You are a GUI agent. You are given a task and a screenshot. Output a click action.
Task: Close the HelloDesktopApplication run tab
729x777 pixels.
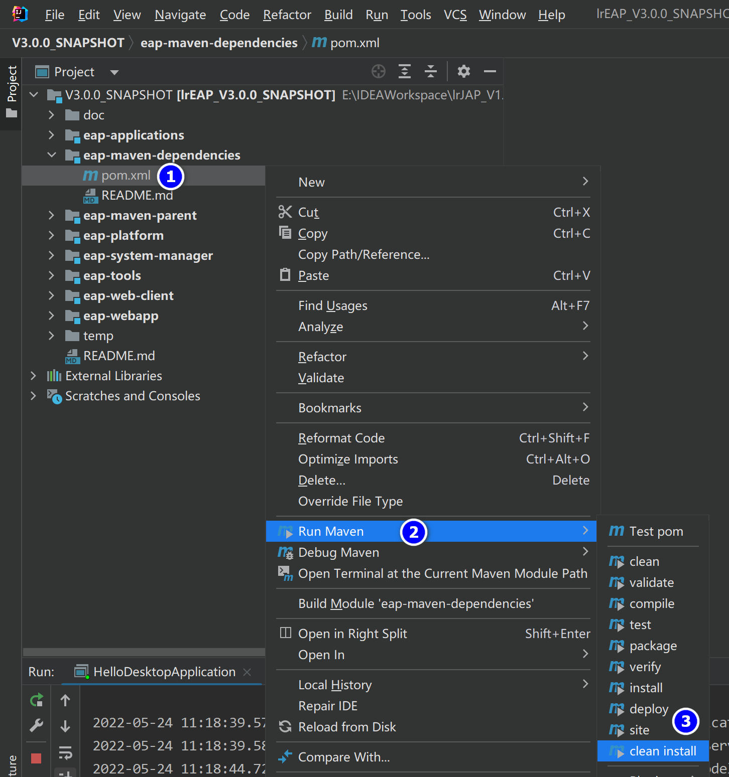(247, 672)
